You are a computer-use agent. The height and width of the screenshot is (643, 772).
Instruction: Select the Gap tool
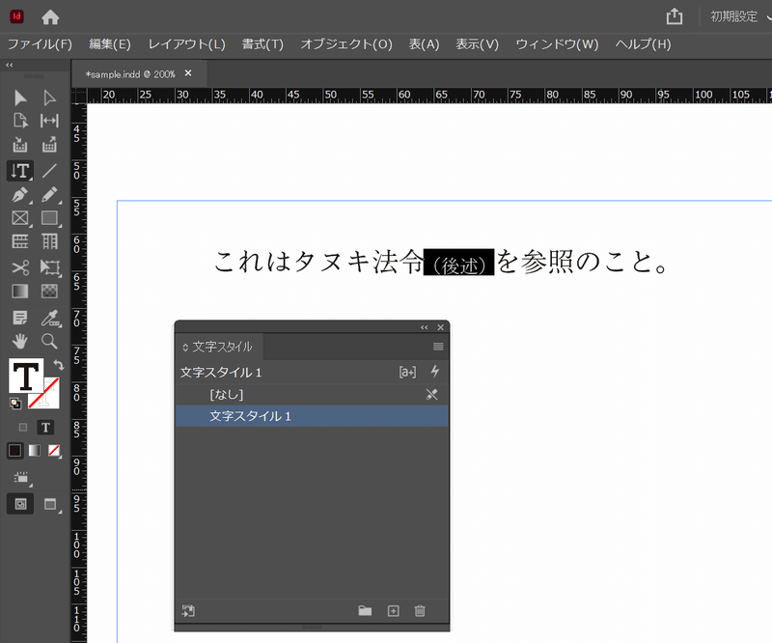click(49, 121)
